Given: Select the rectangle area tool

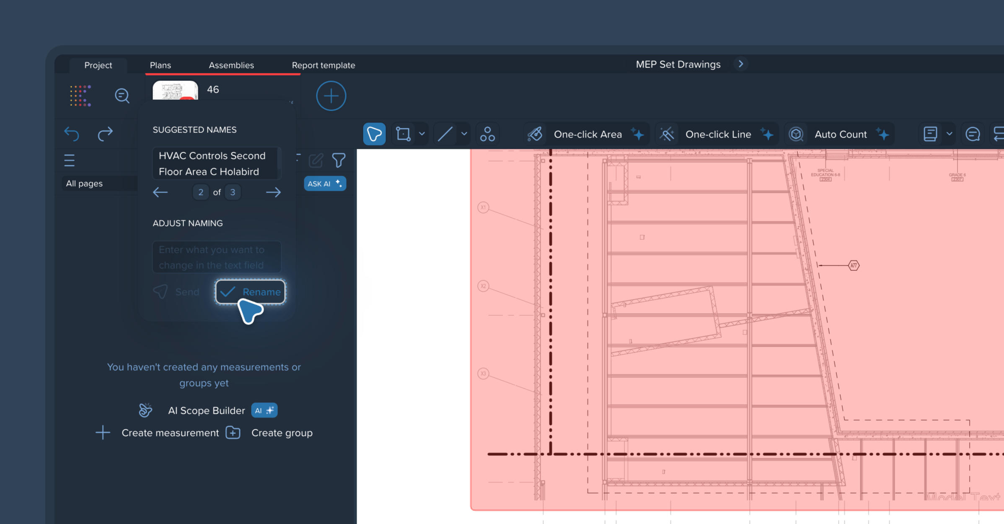Looking at the screenshot, I should click(403, 134).
